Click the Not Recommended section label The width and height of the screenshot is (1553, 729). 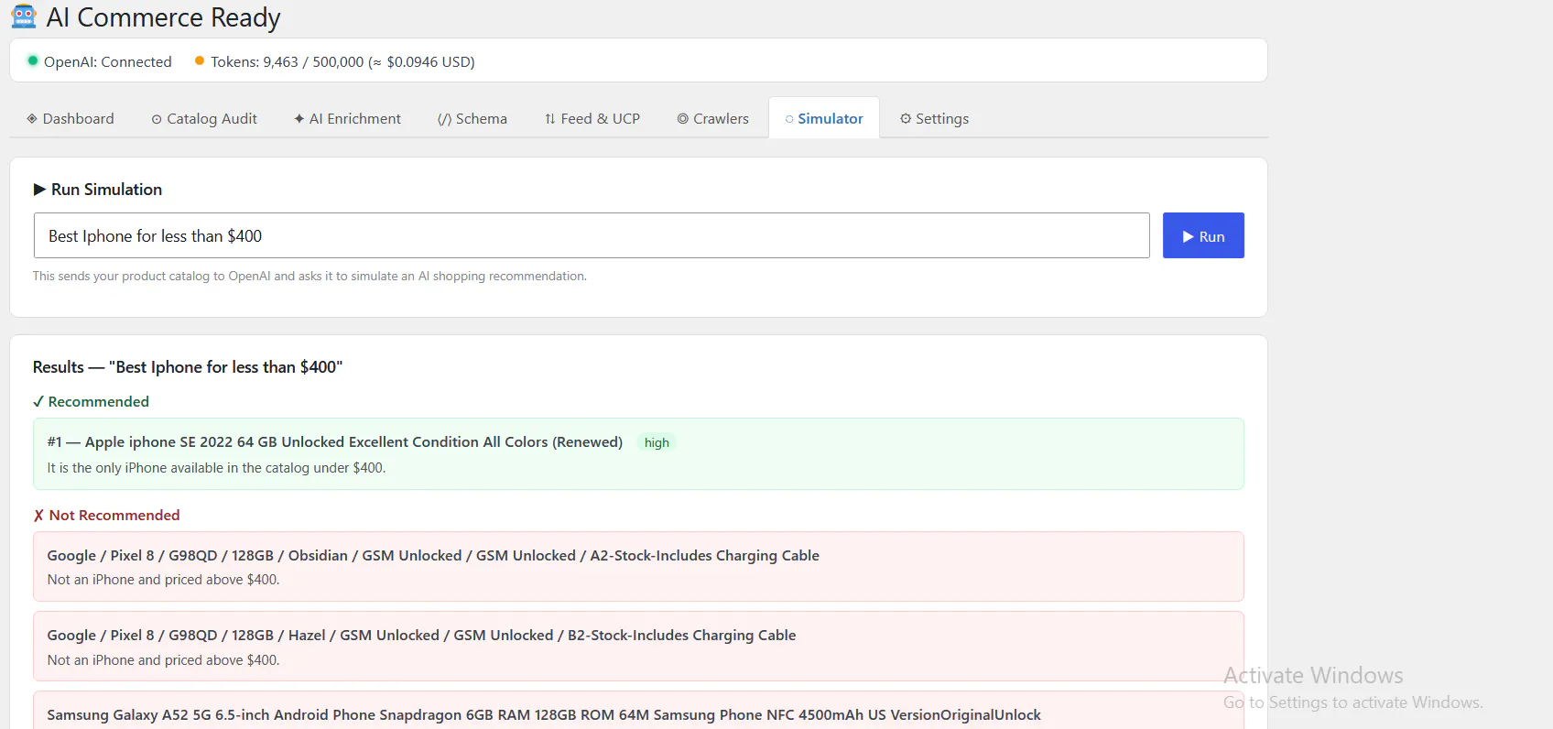pyautogui.click(x=114, y=516)
